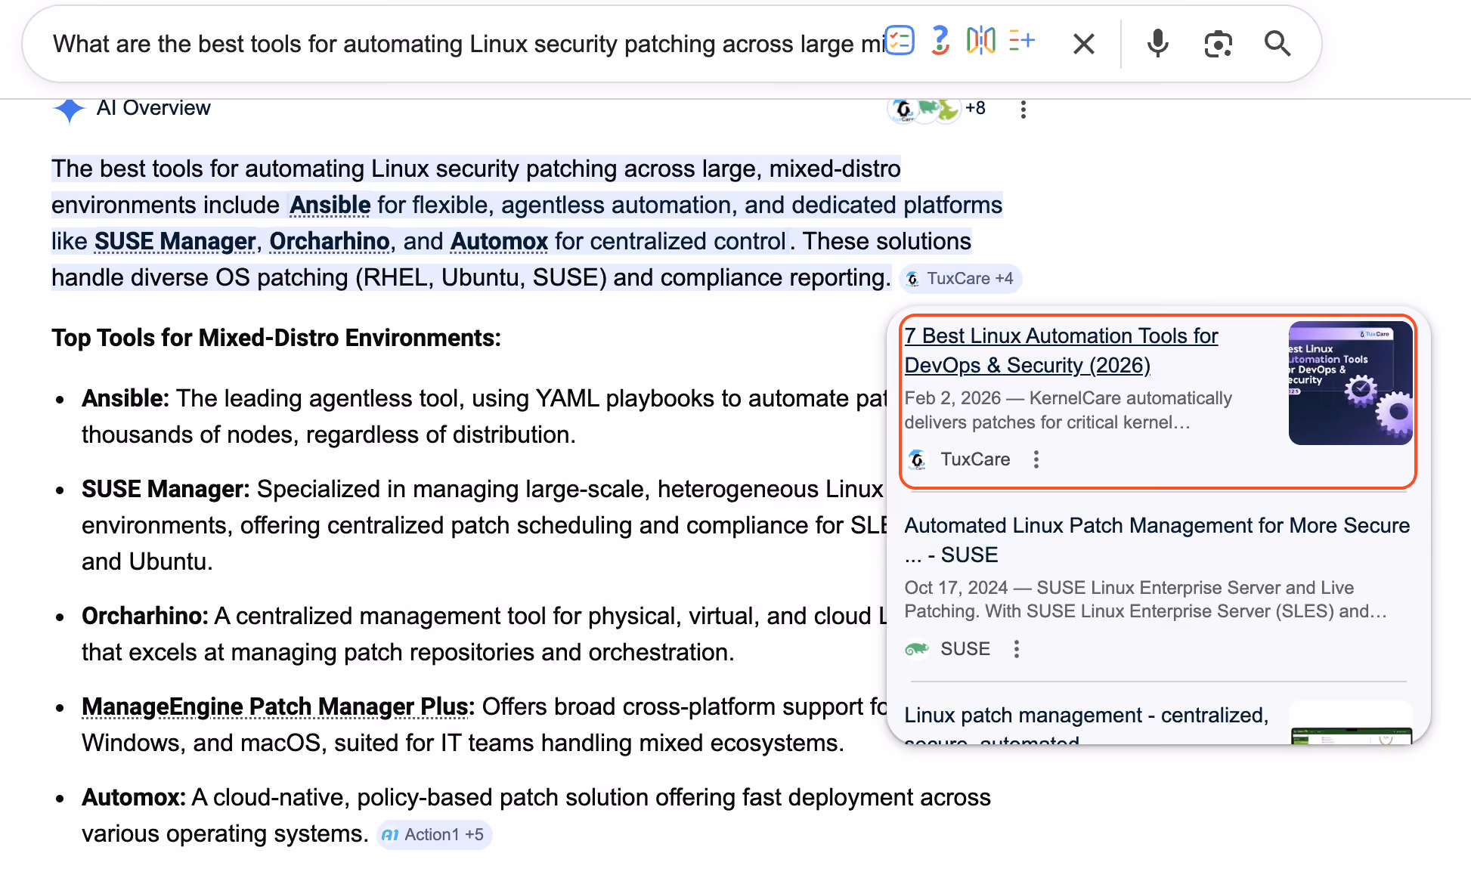
Task: Click the 'Ansible:' bullet heading
Action: tap(125, 398)
